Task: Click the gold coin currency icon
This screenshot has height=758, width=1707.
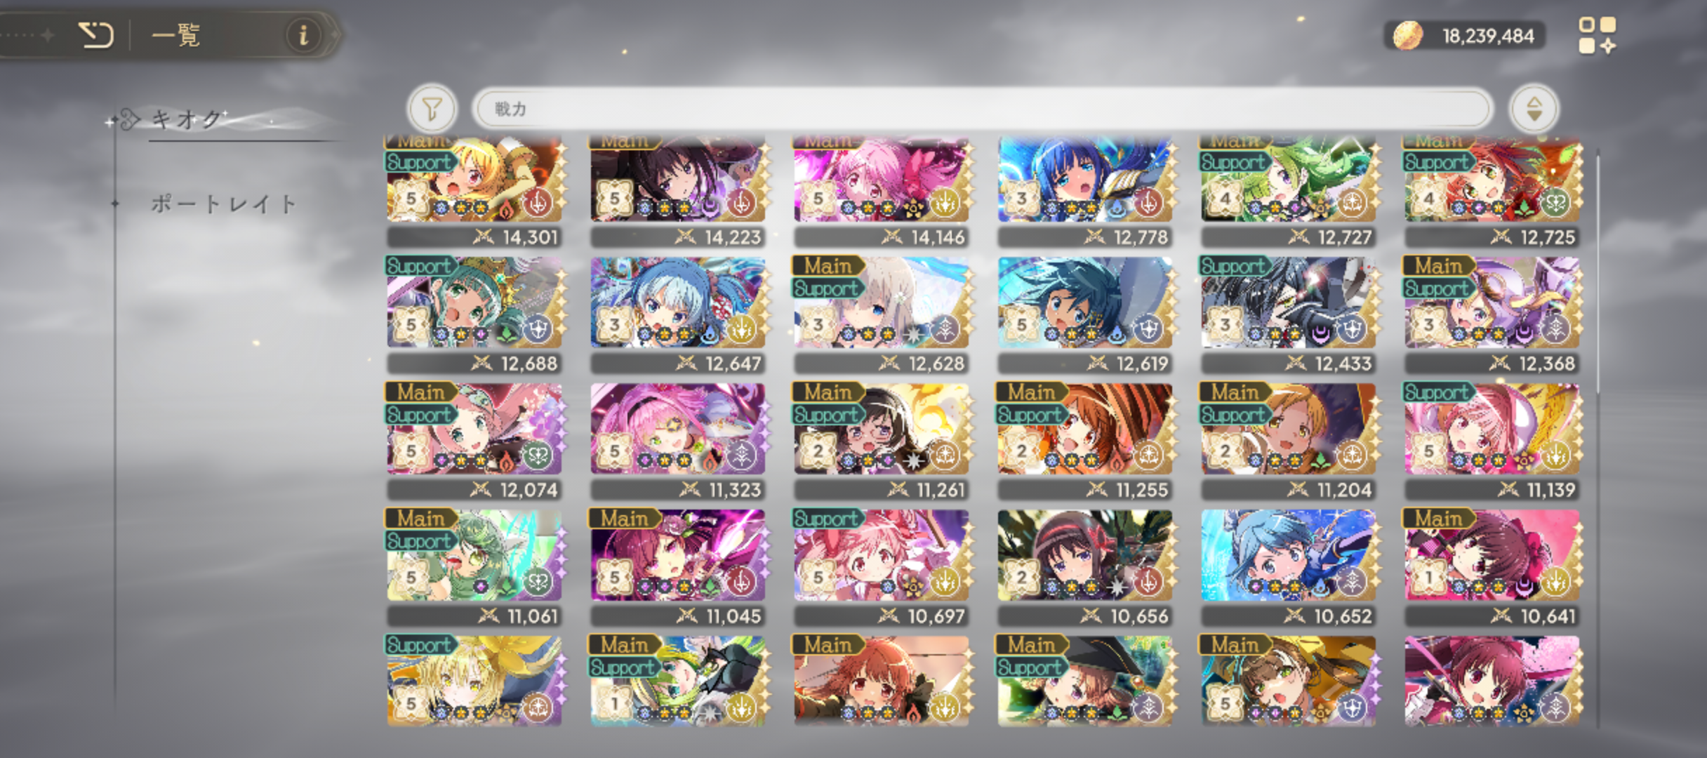Action: (1407, 35)
